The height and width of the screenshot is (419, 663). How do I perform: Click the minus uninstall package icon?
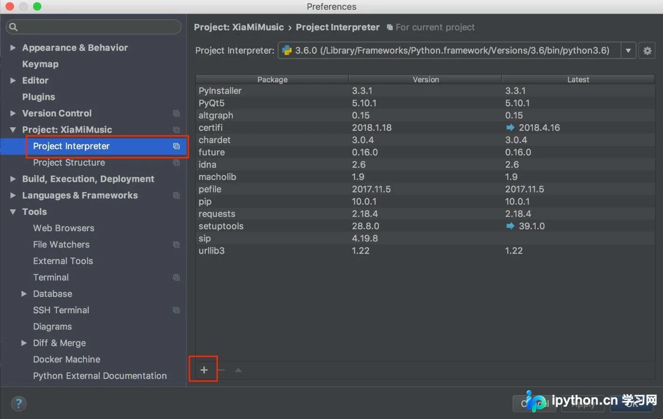tap(221, 370)
